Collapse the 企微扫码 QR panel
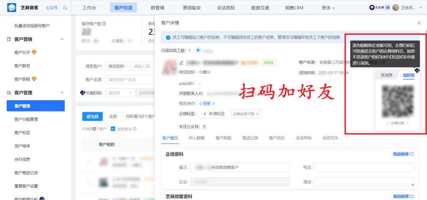 [397, 123]
